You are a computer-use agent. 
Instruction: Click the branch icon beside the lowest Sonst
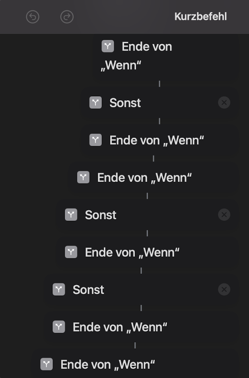coord(59,290)
